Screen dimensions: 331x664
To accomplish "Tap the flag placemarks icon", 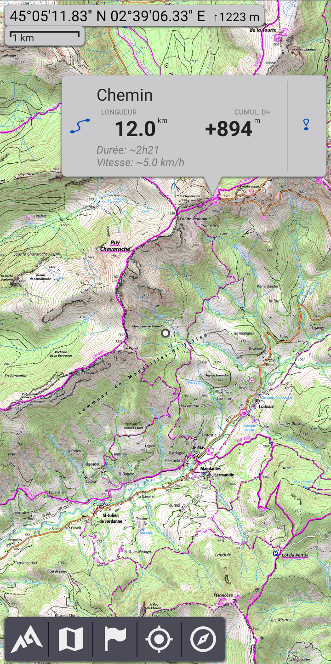I will [115, 639].
